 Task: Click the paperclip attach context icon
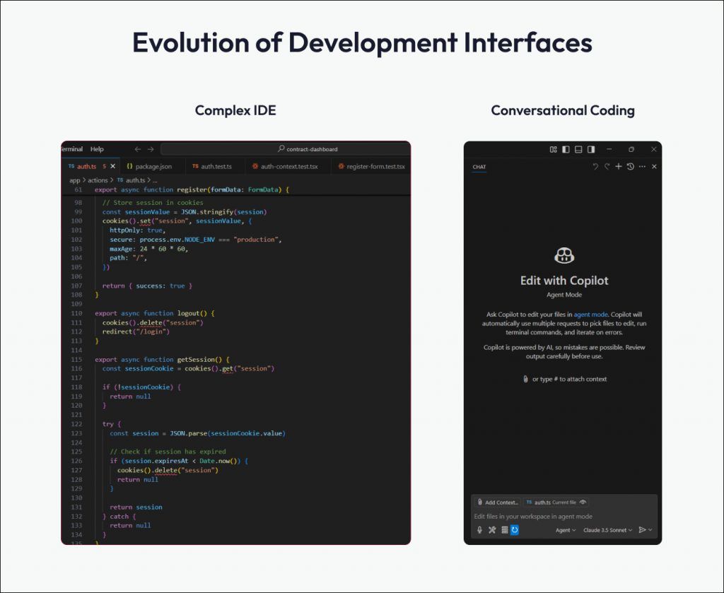[x=525, y=379]
